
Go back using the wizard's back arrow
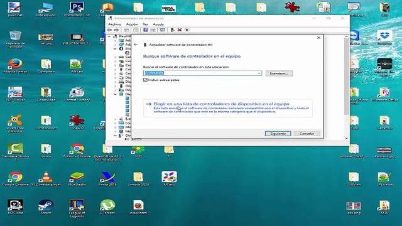pyautogui.click(x=136, y=45)
